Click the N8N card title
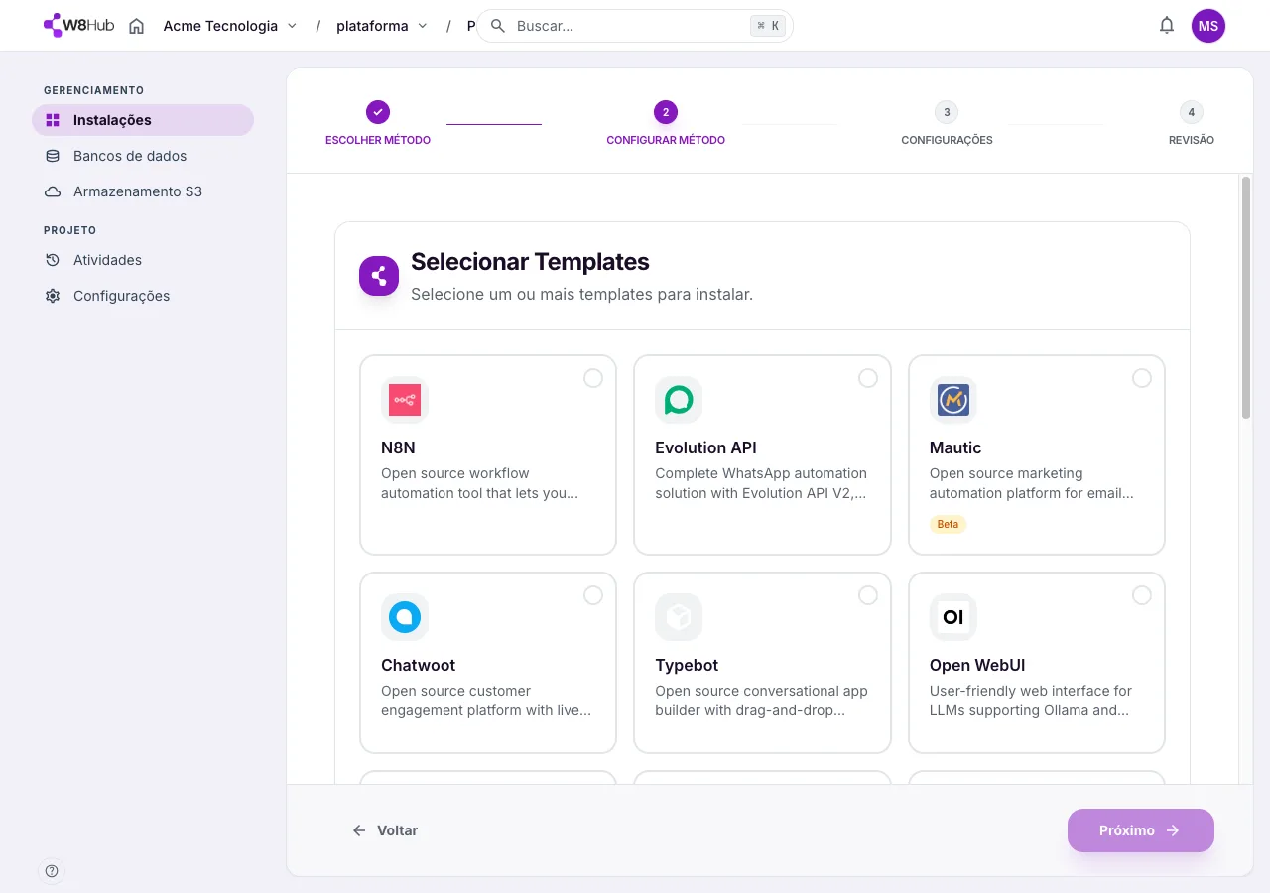Viewport: 1270px width, 893px height. [398, 447]
